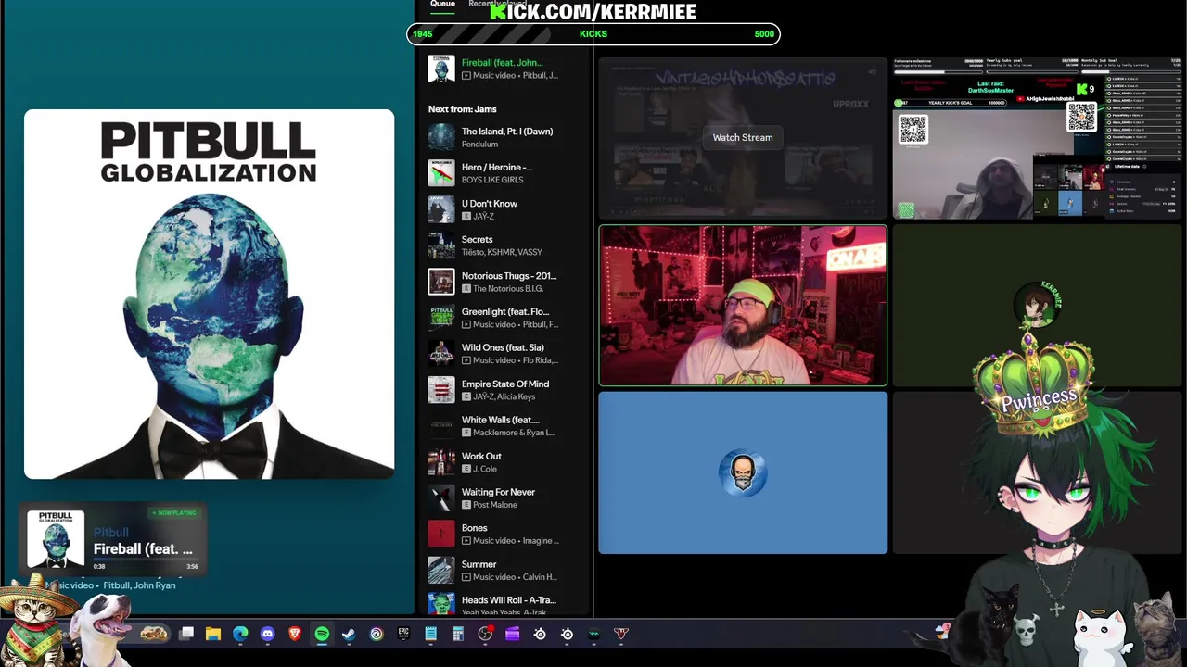
Task: Click the purple clapperboard taskbar icon
Action: [512, 634]
